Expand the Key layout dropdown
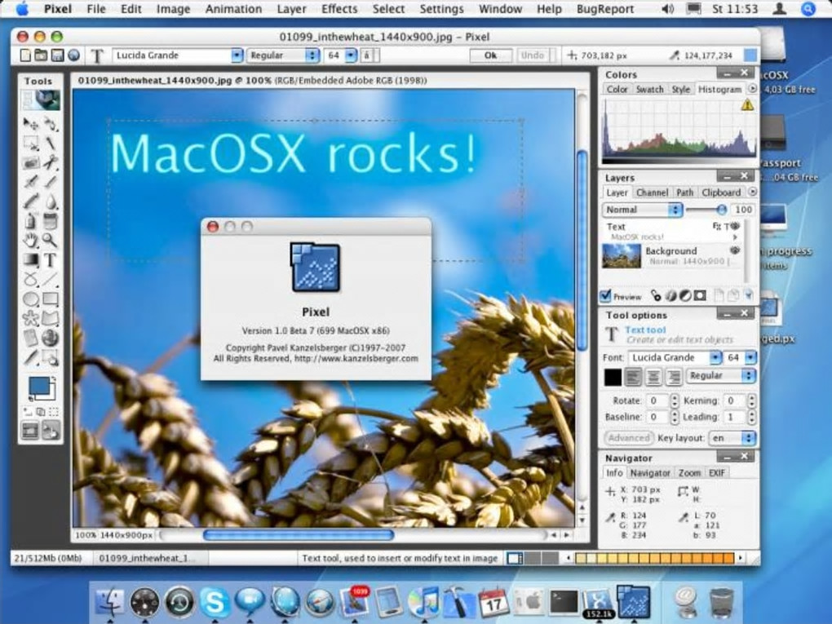Screen dimensions: 832x624 click(732, 438)
